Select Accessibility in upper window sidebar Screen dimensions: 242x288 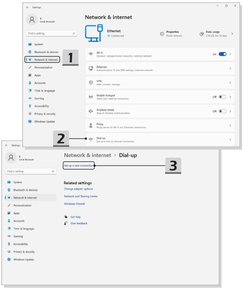pos(42,106)
